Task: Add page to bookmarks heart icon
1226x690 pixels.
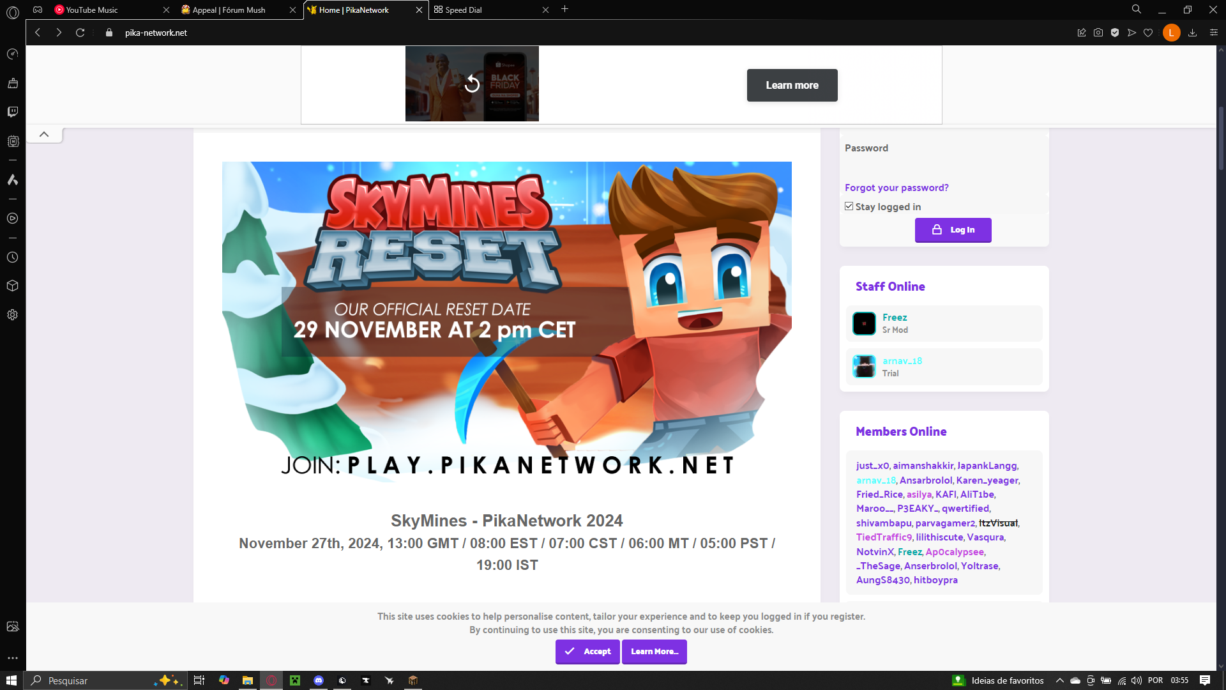Action: point(1148,33)
